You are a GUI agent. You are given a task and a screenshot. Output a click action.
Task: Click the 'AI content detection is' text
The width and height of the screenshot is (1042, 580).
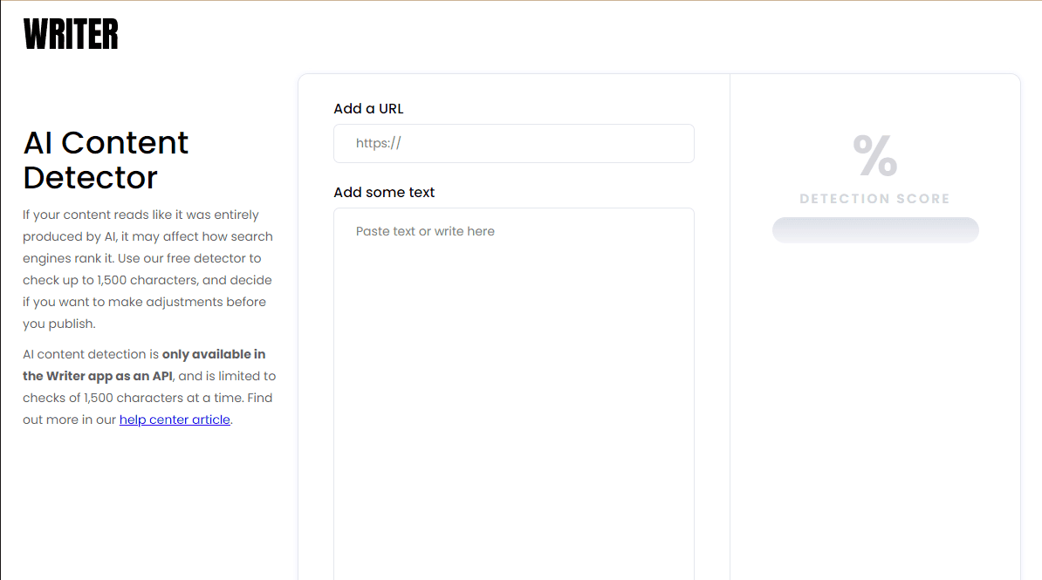point(91,354)
